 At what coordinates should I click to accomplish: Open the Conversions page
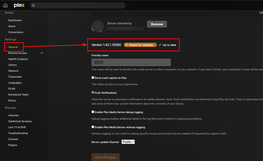(x=16, y=32)
